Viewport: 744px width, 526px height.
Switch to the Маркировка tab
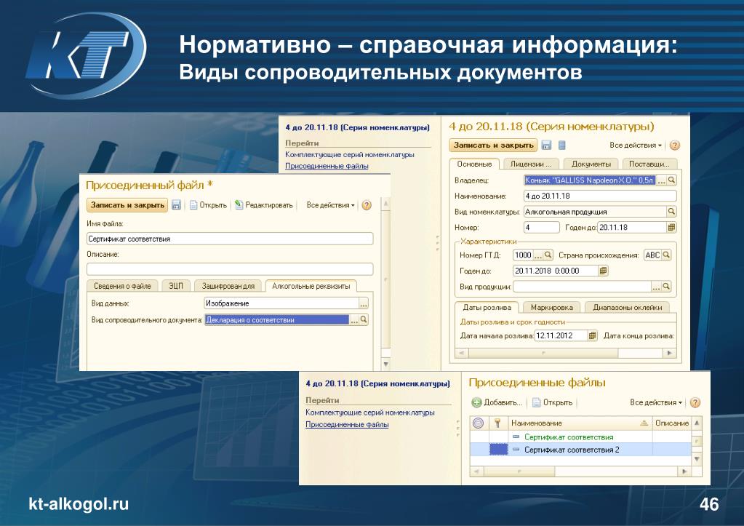(551, 307)
